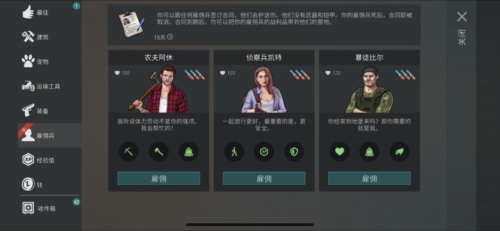Tap the green heart skill icon for 暴徒比尔
Screen dimensions: 500x231
tap(340, 151)
